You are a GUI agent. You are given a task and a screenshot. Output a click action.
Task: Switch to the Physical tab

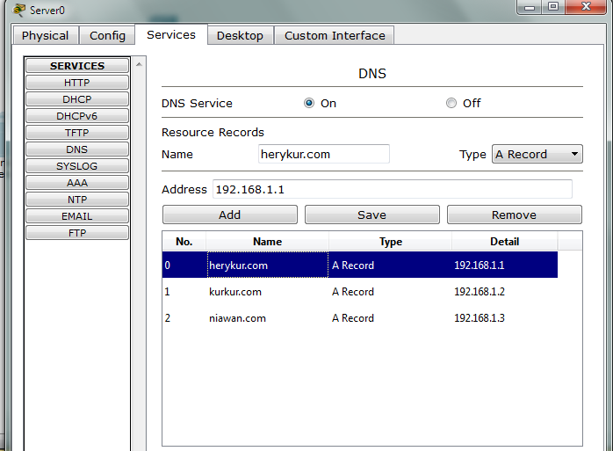(x=45, y=36)
